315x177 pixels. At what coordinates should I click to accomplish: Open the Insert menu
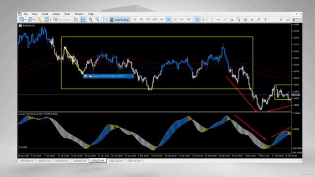(45, 14)
